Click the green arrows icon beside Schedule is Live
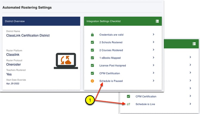200x114 pixels. (128, 104)
